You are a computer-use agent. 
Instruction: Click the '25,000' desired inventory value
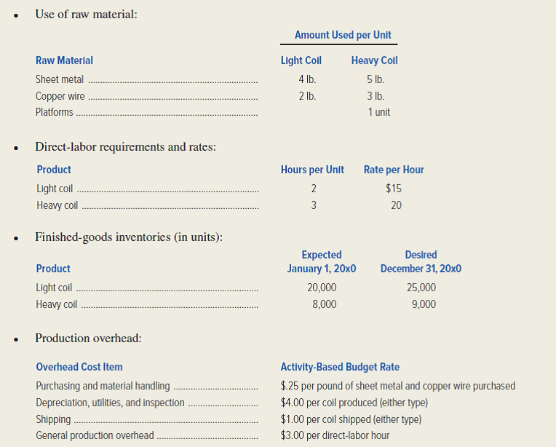tap(423, 288)
